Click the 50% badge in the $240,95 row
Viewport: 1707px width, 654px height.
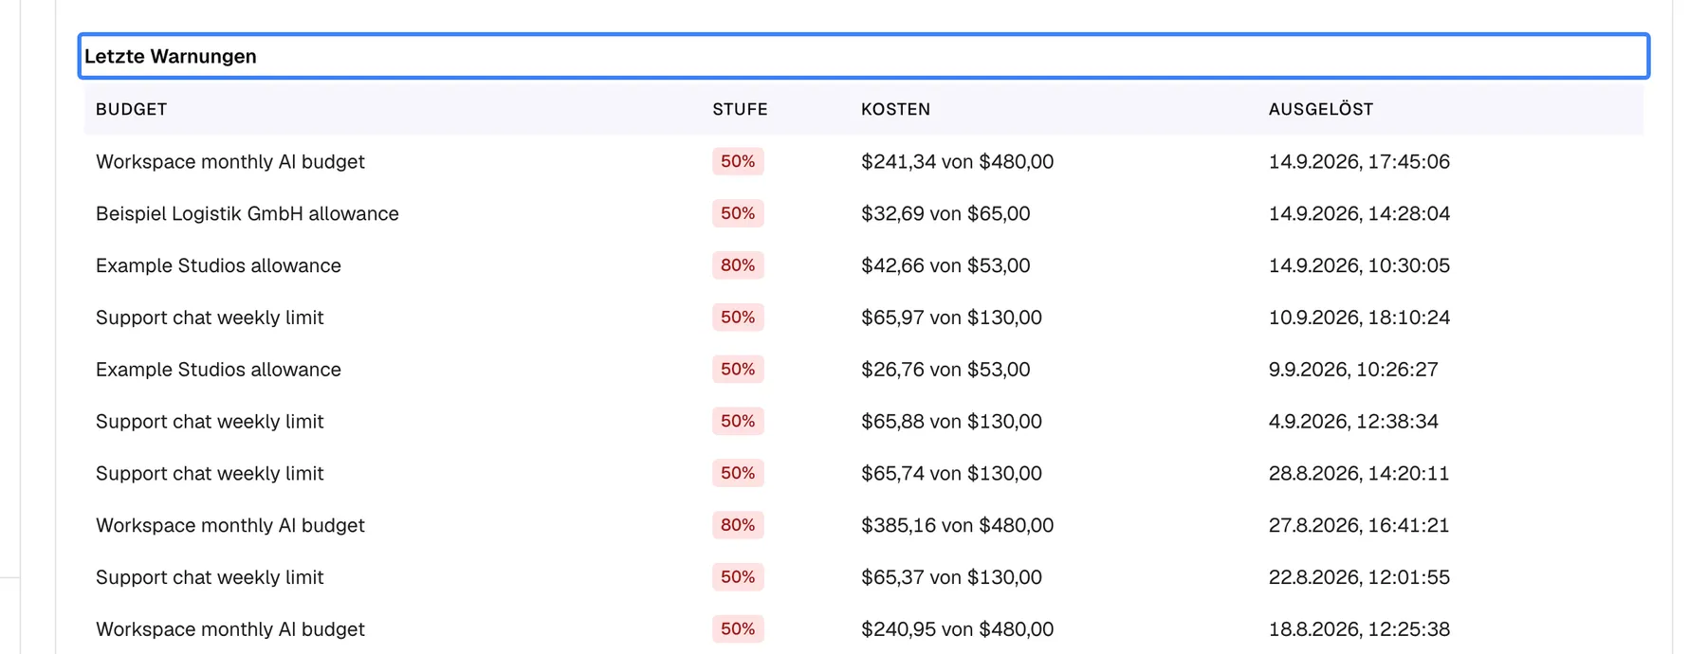(x=738, y=630)
